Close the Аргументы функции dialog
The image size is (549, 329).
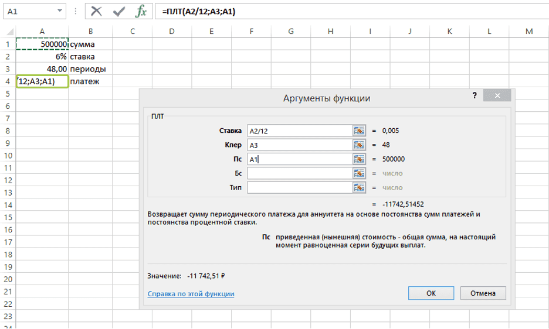pos(497,96)
